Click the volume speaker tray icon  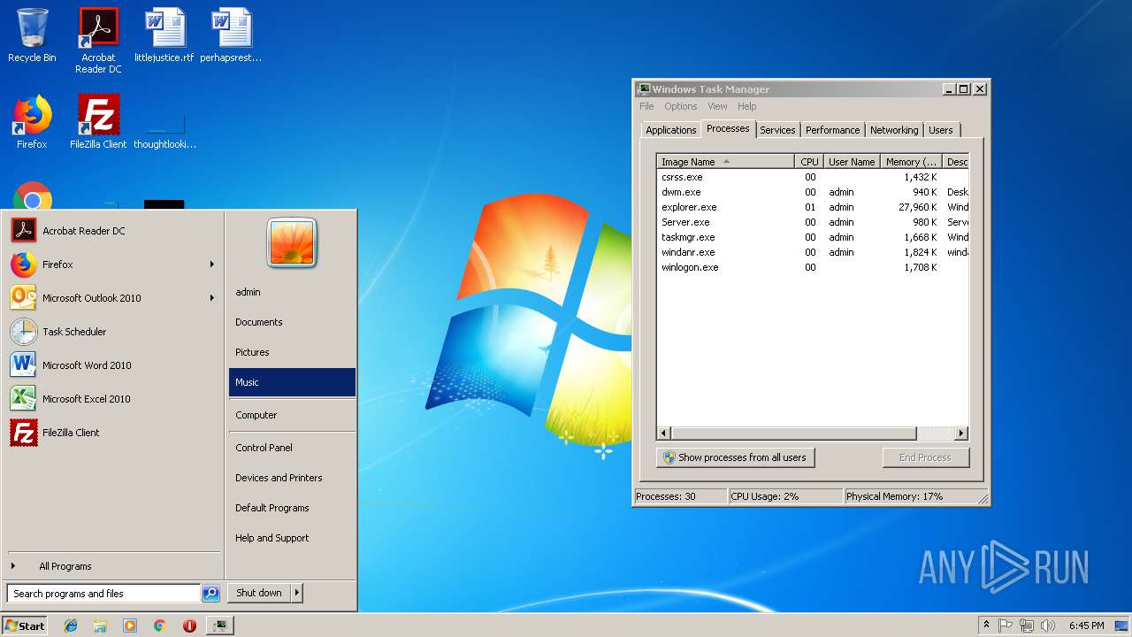[x=1048, y=625]
